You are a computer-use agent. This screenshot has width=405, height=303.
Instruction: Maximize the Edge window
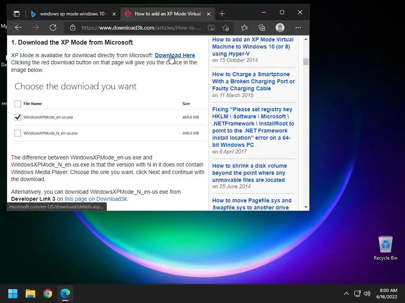click(x=282, y=12)
